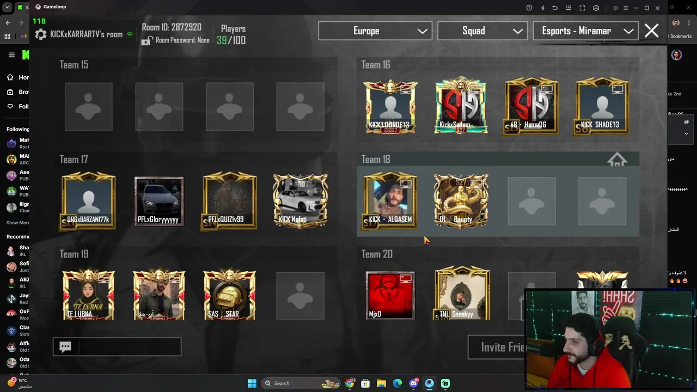Close the room lobby with the X

pos(651,30)
